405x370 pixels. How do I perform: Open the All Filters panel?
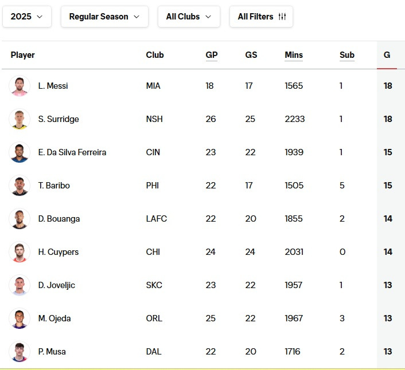(261, 17)
